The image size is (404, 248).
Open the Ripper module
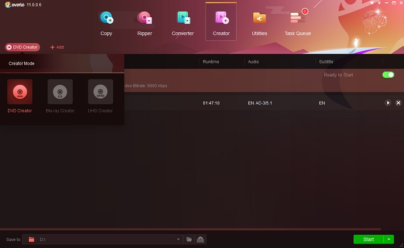144,23
